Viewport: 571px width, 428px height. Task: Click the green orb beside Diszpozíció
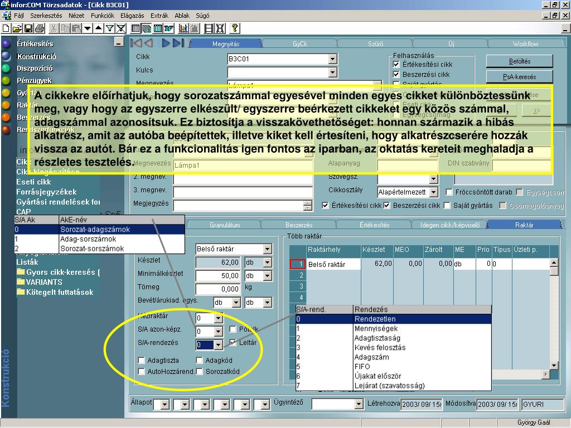coord(6,69)
